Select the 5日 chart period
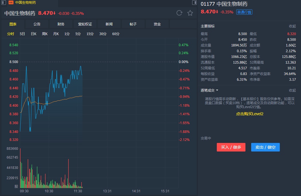Viewport: 301px width, 196px height. click(22, 34)
